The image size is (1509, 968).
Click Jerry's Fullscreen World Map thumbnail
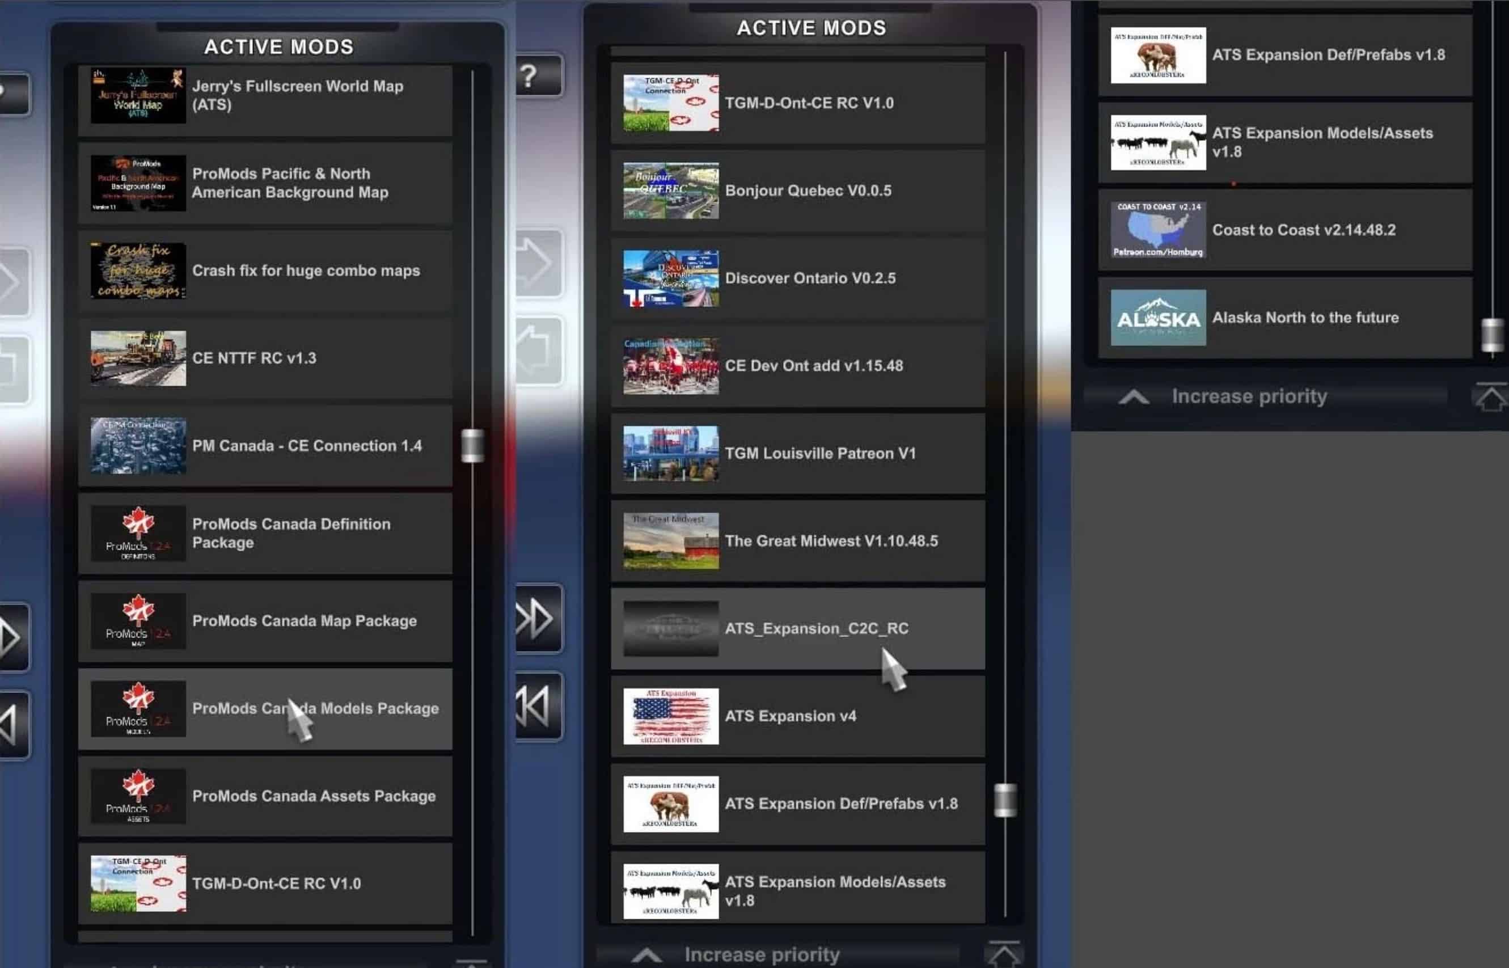pos(138,95)
